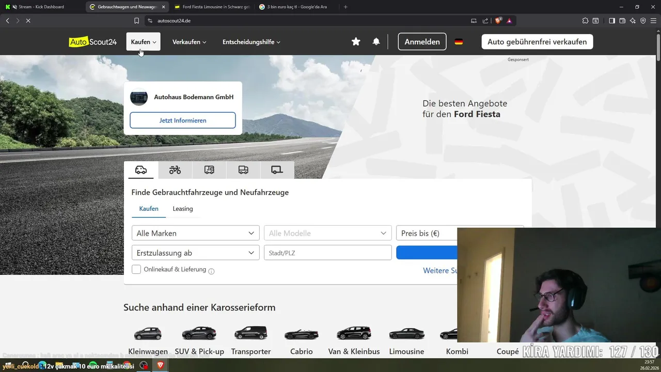Switch to the Stream - Kick Dashboard tab

pyautogui.click(x=41, y=7)
